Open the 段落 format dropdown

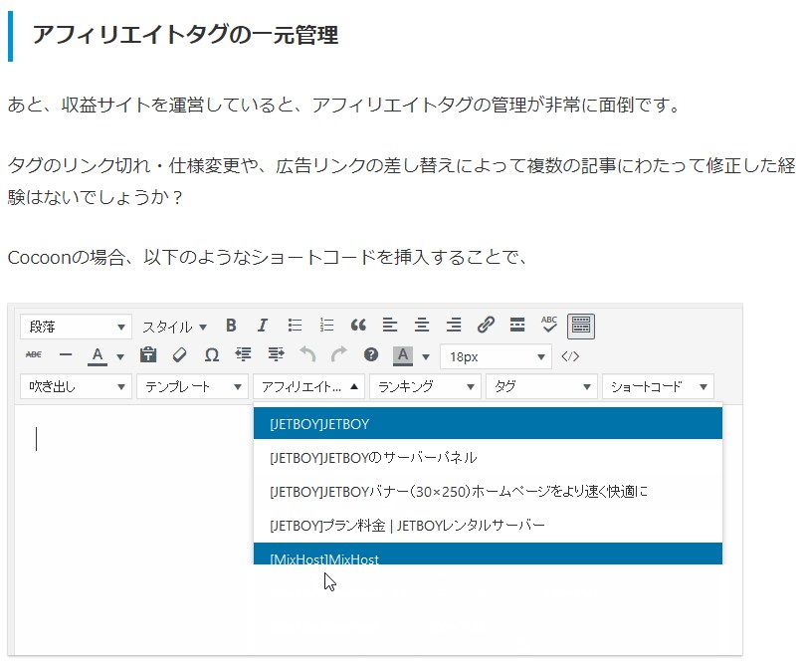[x=76, y=327]
